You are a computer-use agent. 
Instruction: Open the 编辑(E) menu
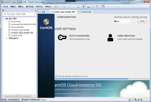point(13,7)
